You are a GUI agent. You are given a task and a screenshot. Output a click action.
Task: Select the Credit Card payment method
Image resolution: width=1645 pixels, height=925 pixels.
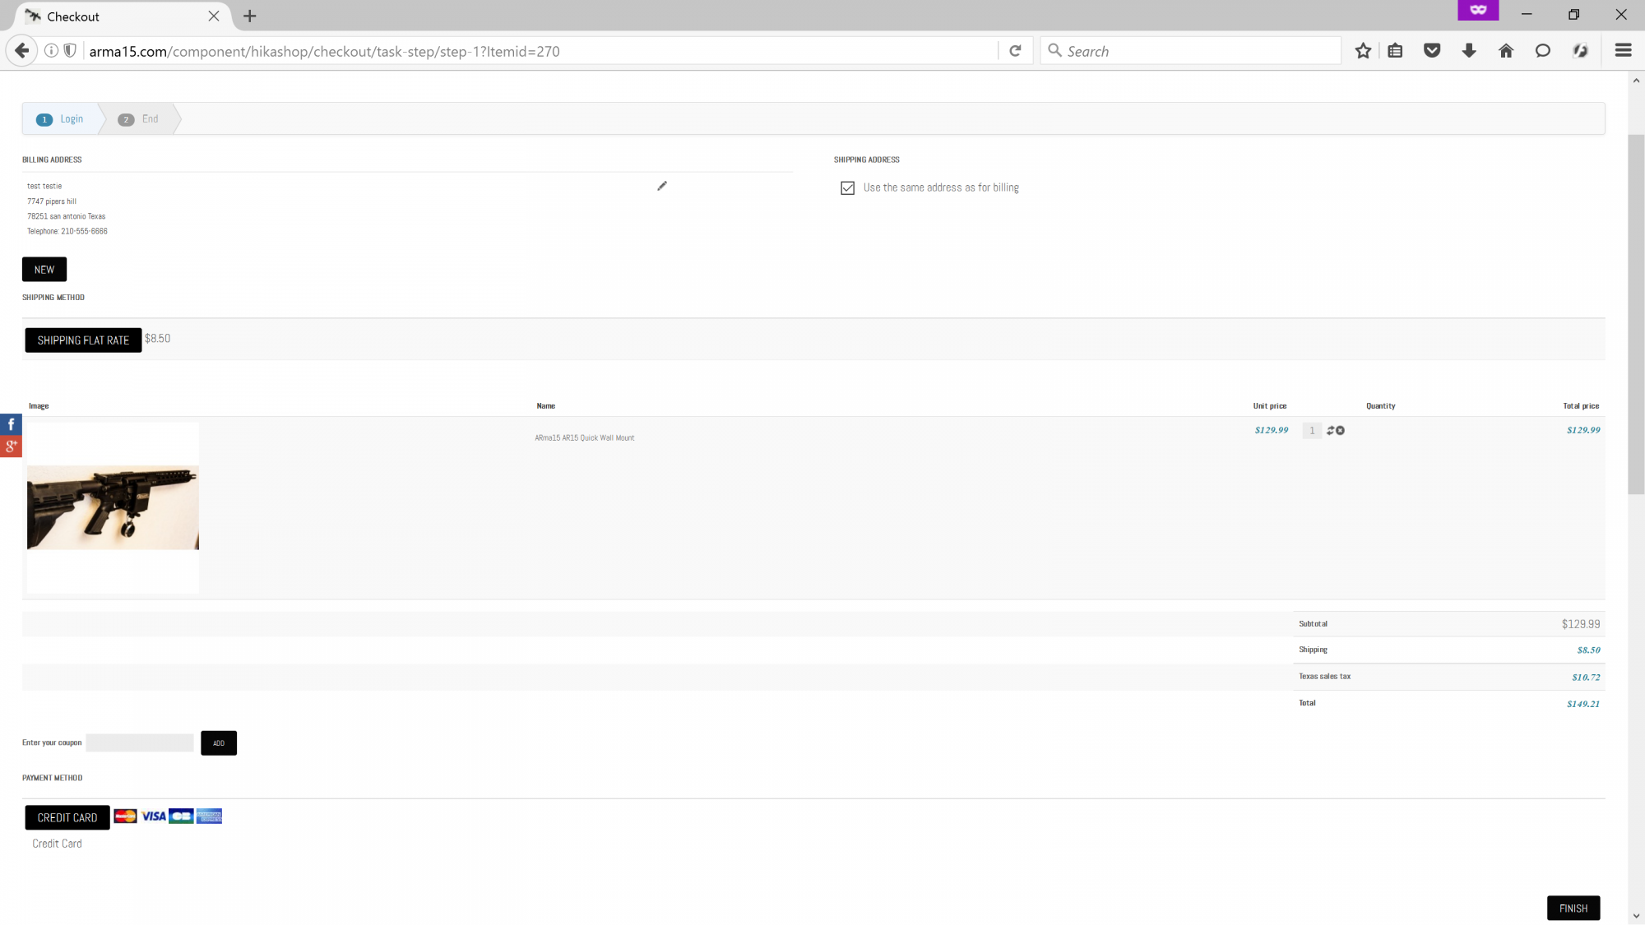(67, 817)
